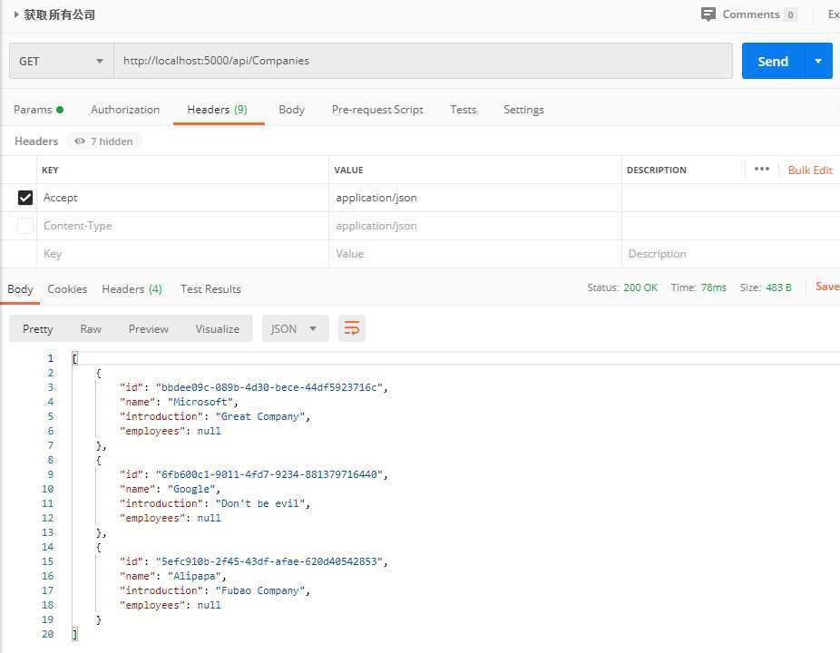This screenshot has width=840, height=653.
Task: Uncheck the Accept header checkbox
Action: pyautogui.click(x=25, y=198)
